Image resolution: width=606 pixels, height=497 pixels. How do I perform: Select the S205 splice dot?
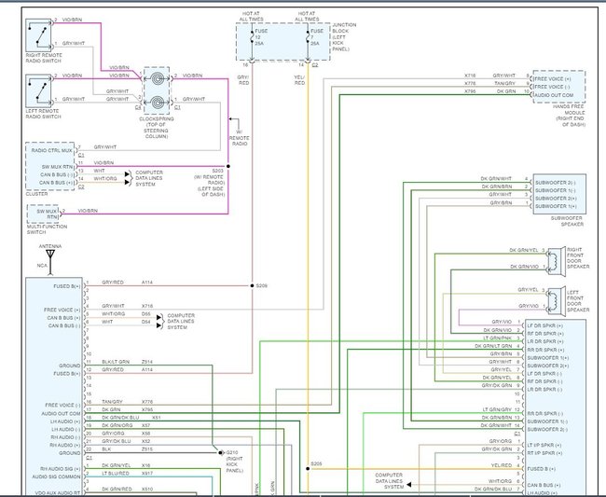point(308,468)
